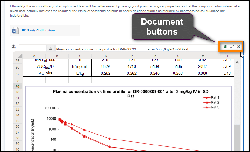Viewport: 250px width, 152px height.
Task: Click the Vss_obs cell
Action: (x=45, y=73)
